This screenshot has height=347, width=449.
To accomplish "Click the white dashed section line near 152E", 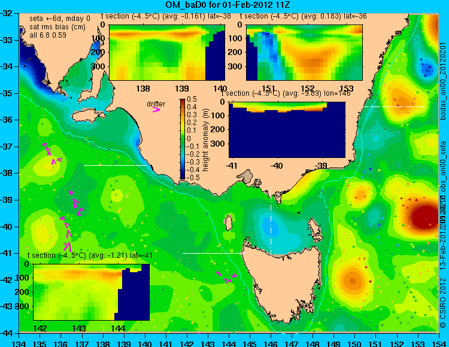I will (395, 106).
